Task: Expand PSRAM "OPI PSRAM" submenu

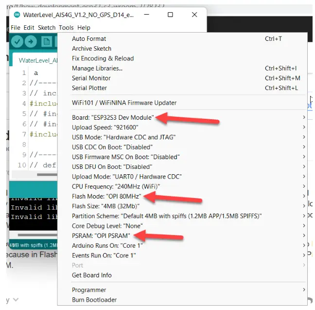Action: (182, 236)
